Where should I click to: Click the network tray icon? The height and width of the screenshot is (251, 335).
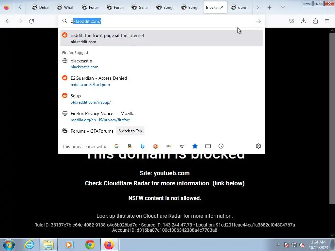coord(294,245)
